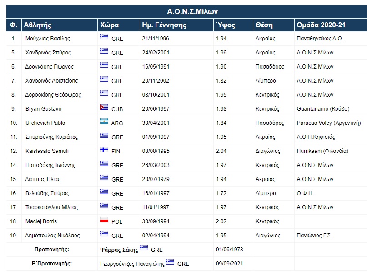
Task: Select player name Χανδρινός Σπύρος
Action: point(48,53)
